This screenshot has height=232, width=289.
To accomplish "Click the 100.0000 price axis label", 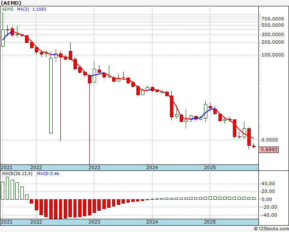I will click(x=272, y=55).
